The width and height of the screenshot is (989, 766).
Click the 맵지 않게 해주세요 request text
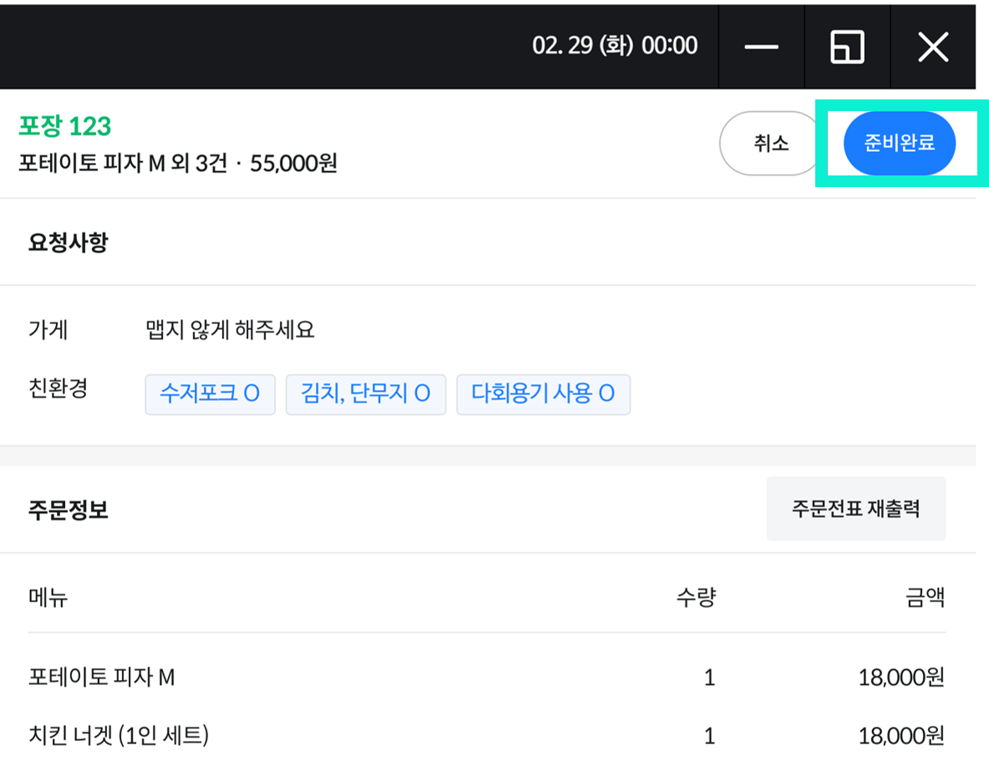tap(231, 329)
